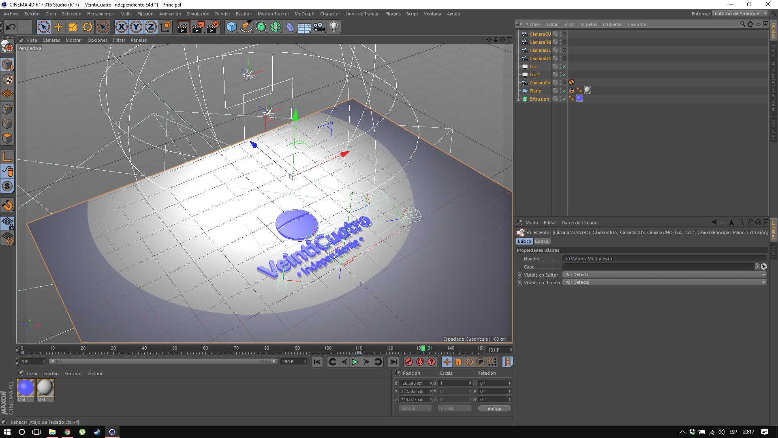Select the Rotate tool in top toolbar
This screenshot has width=778, height=438.
(x=88, y=27)
